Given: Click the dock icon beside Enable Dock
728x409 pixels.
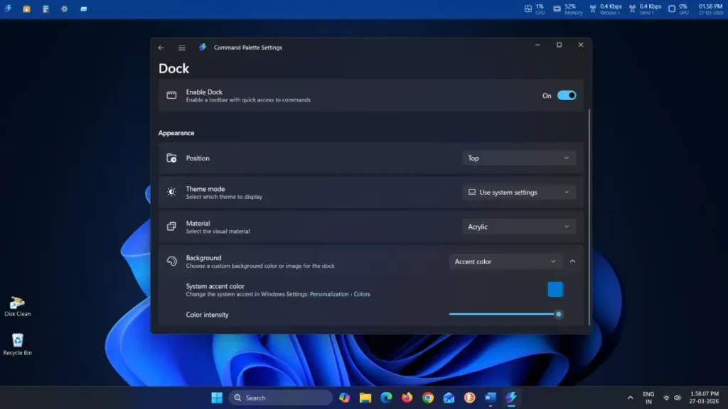Looking at the screenshot, I should click(171, 95).
